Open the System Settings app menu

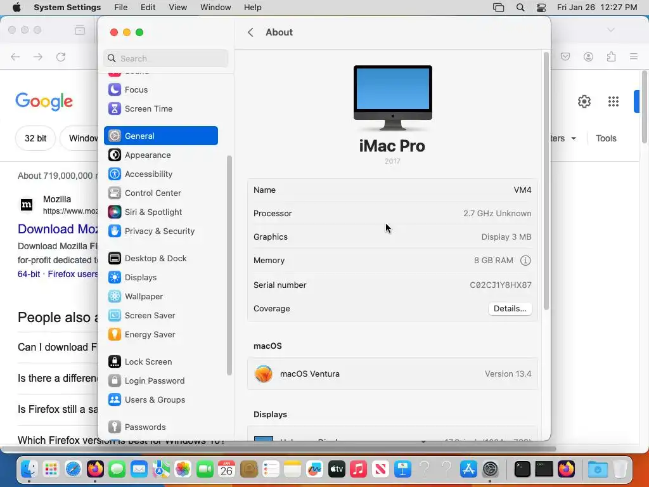[x=67, y=8]
